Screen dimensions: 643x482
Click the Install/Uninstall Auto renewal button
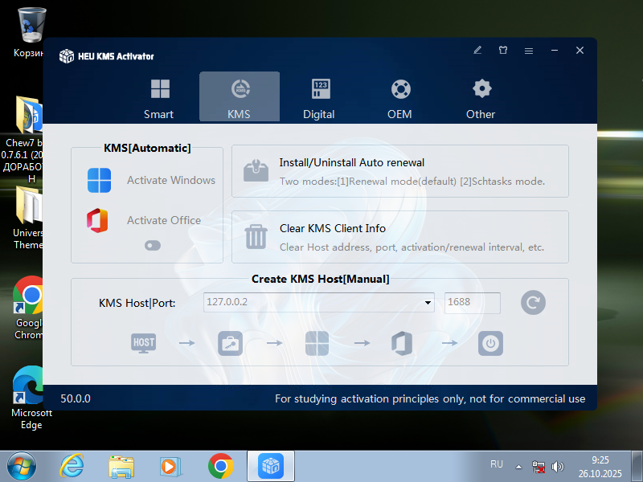399,171
